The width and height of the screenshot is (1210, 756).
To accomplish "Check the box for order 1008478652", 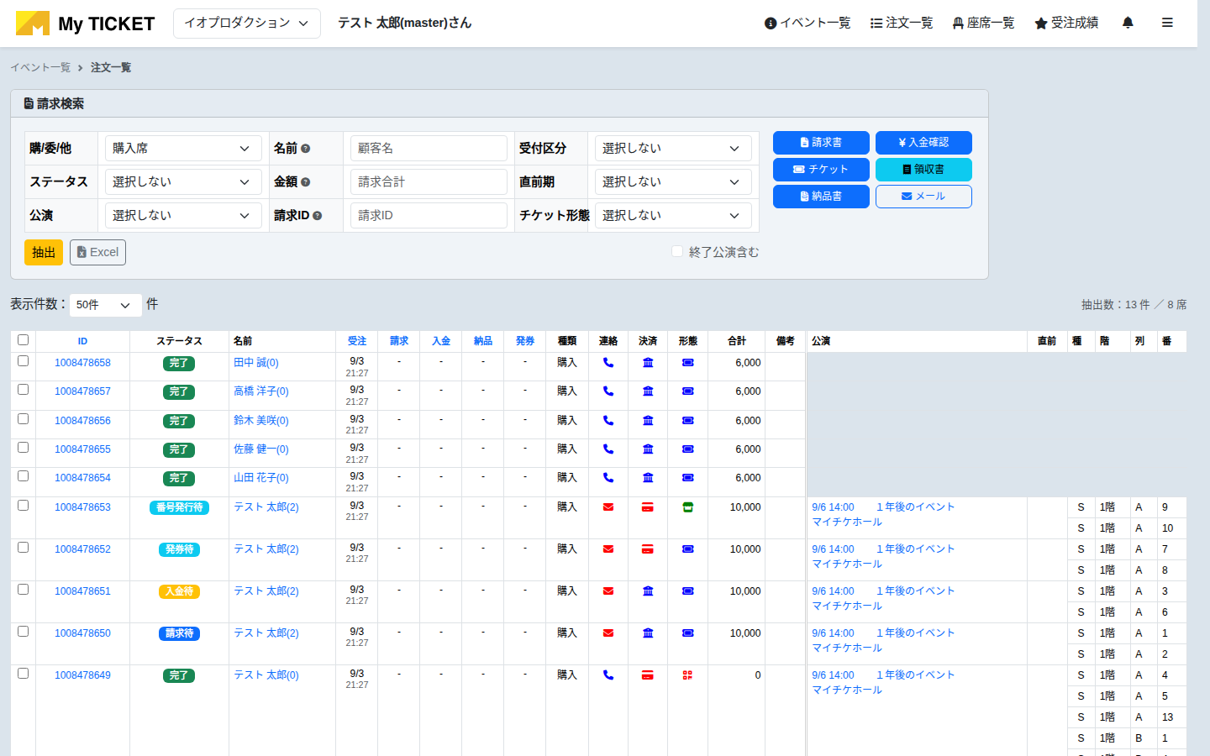I will [x=24, y=548].
